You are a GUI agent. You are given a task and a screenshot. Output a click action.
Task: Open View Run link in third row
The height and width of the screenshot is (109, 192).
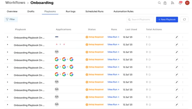pos(113,52)
